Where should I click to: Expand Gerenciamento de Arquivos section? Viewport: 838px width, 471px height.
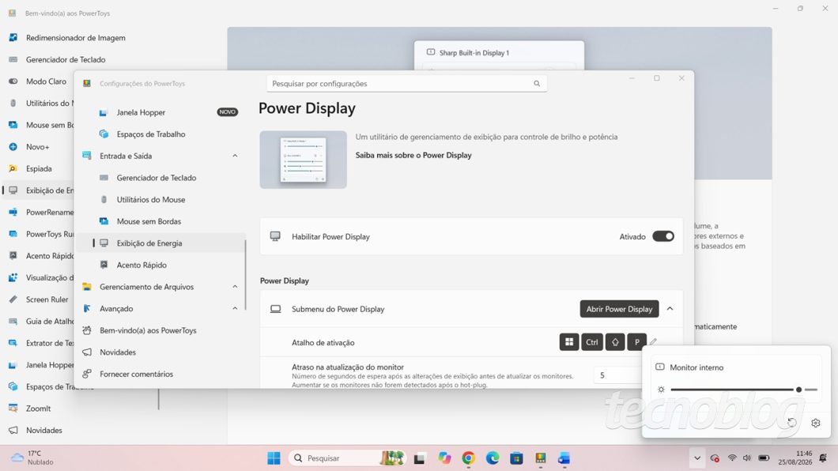235,287
